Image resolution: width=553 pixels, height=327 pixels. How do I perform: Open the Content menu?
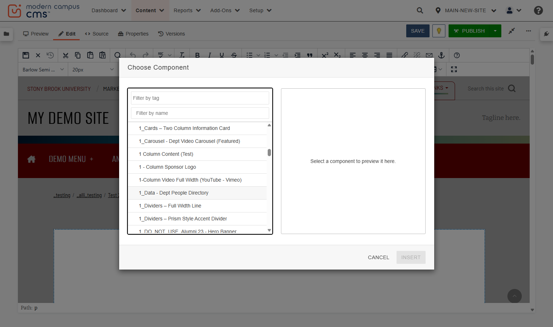[x=150, y=10]
